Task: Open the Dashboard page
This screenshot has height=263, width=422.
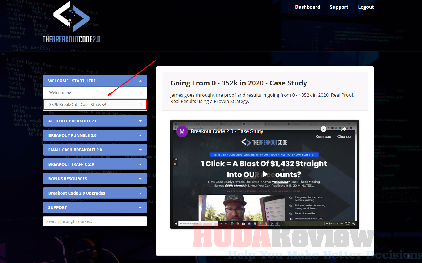Action: click(x=308, y=7)
